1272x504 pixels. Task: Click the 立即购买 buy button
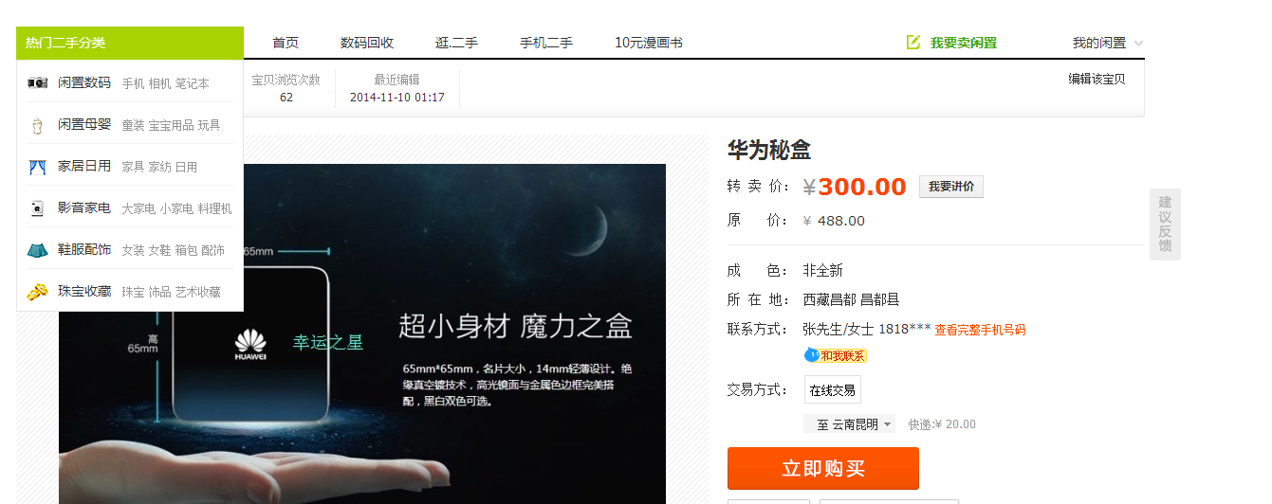[x=823, y=468]
